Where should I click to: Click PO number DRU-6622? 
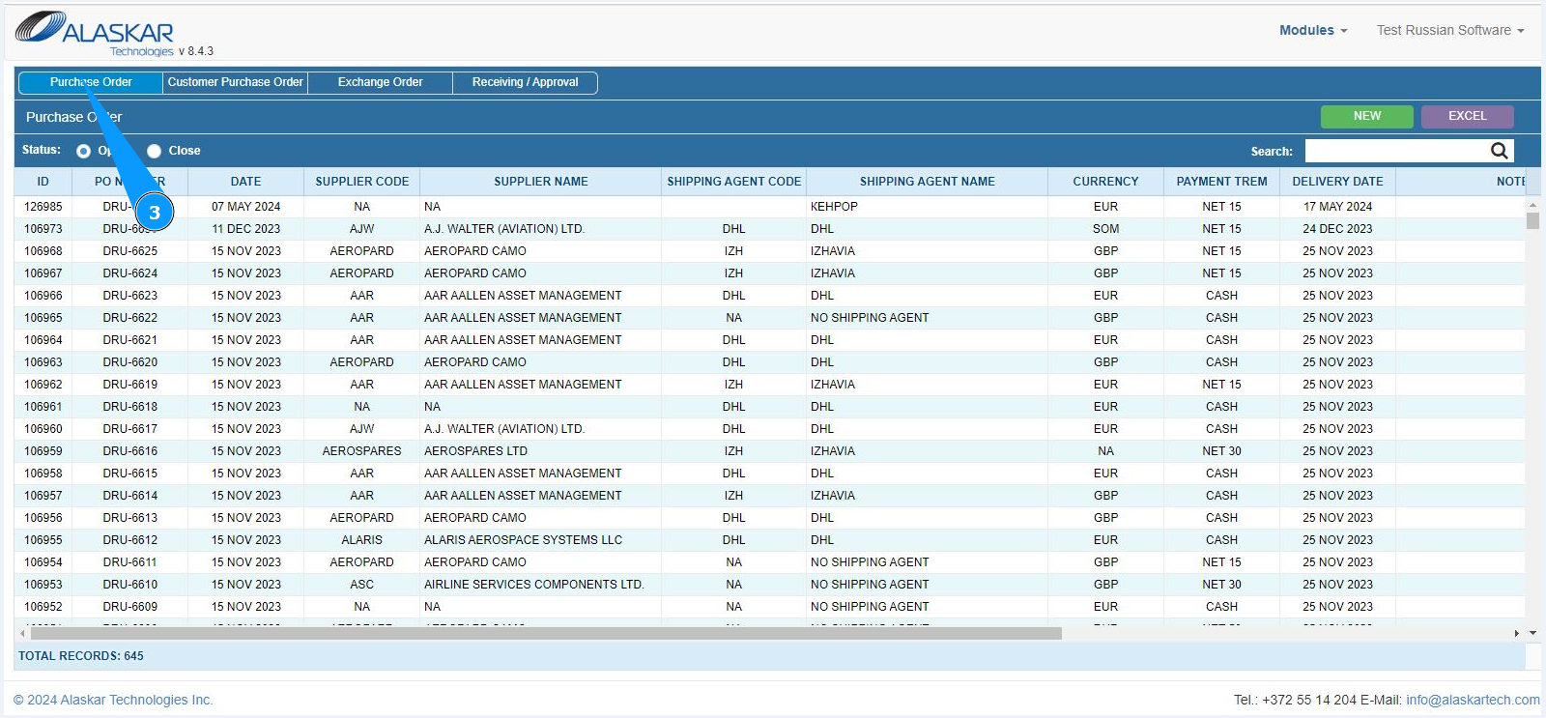pyautogui.click(x=129, y=318)
